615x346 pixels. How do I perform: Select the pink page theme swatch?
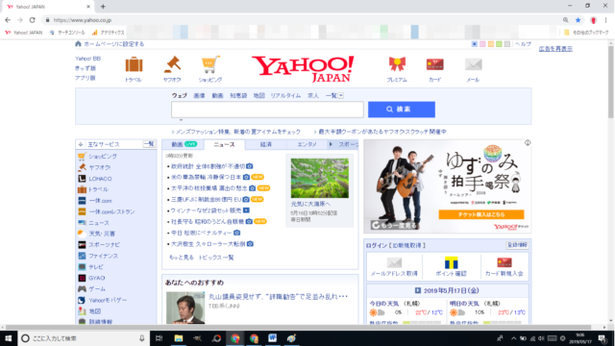[x=482, y=44]
